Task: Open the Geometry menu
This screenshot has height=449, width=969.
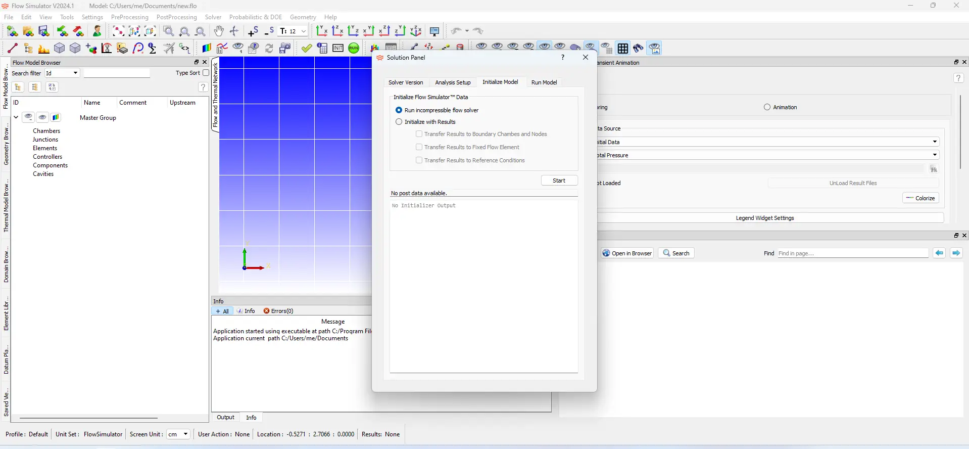Action: point(303,17)
